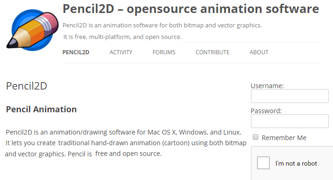Open the site title header link
The width and height of the screenshot is (333, 180).
[191, 9]
